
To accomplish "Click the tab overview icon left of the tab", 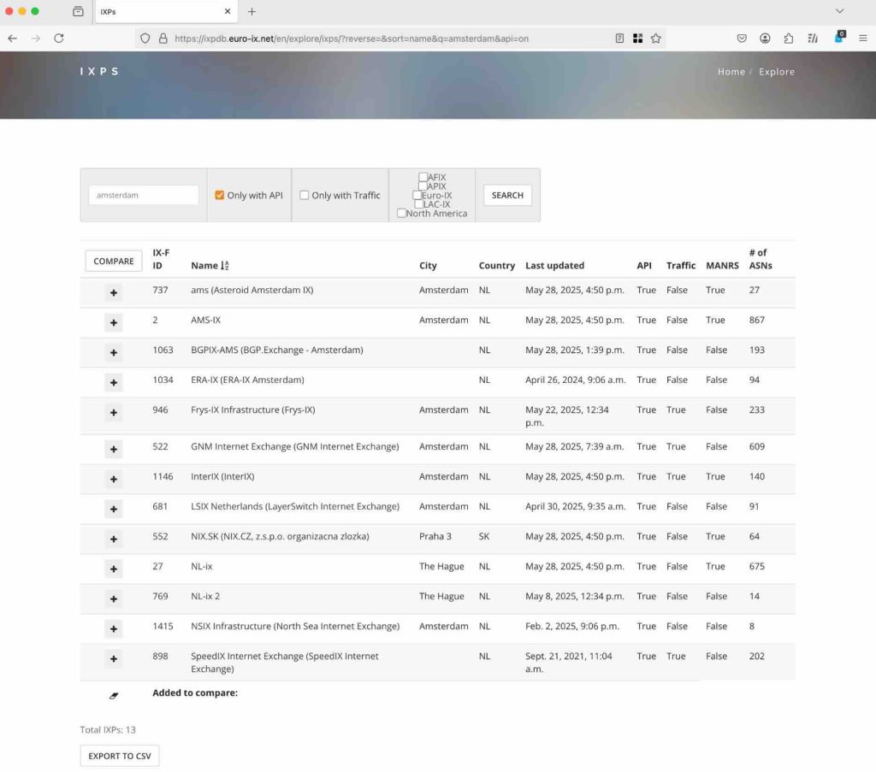I will tap(78, 12).
